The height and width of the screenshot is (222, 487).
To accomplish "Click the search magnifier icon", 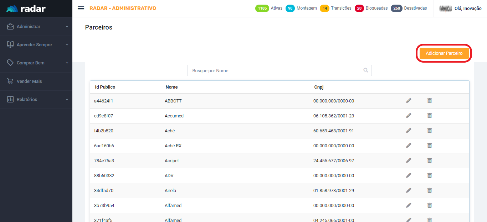I will tap(366, 70).
